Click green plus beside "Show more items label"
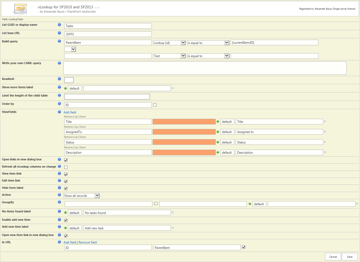360x262 pixels. (x=65, y=88)
